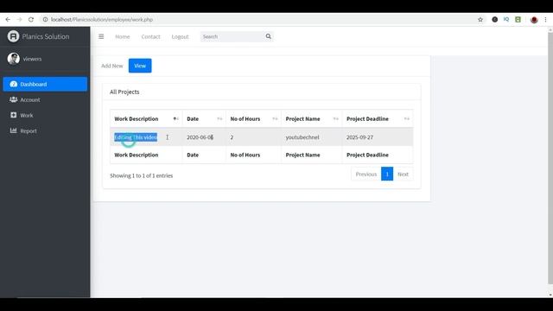The height and width of the screenshot is (311, 553).
Task: Click the "All Projects" card heading
Action: click(x=124, y=92)
